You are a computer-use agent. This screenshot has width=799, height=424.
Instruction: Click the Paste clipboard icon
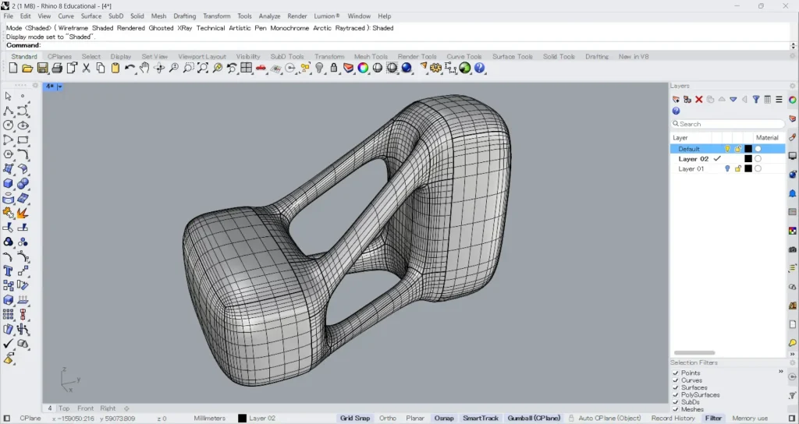click(115, 68)
